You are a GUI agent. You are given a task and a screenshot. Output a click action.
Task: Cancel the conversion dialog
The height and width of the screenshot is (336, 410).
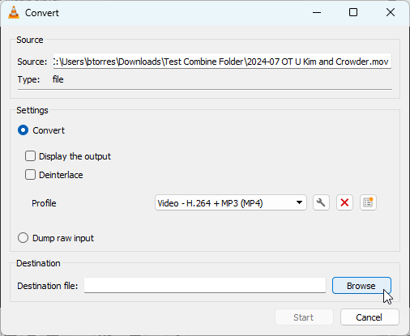click(369, 317)
